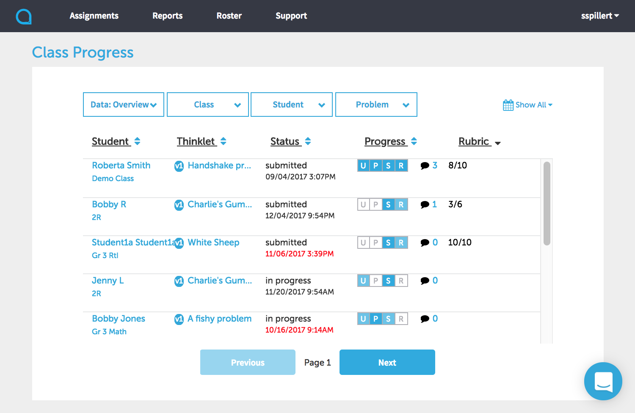635x413 pixels.
Task: Click the table's vertical scrollbar thumb
Action: point(547,204)
